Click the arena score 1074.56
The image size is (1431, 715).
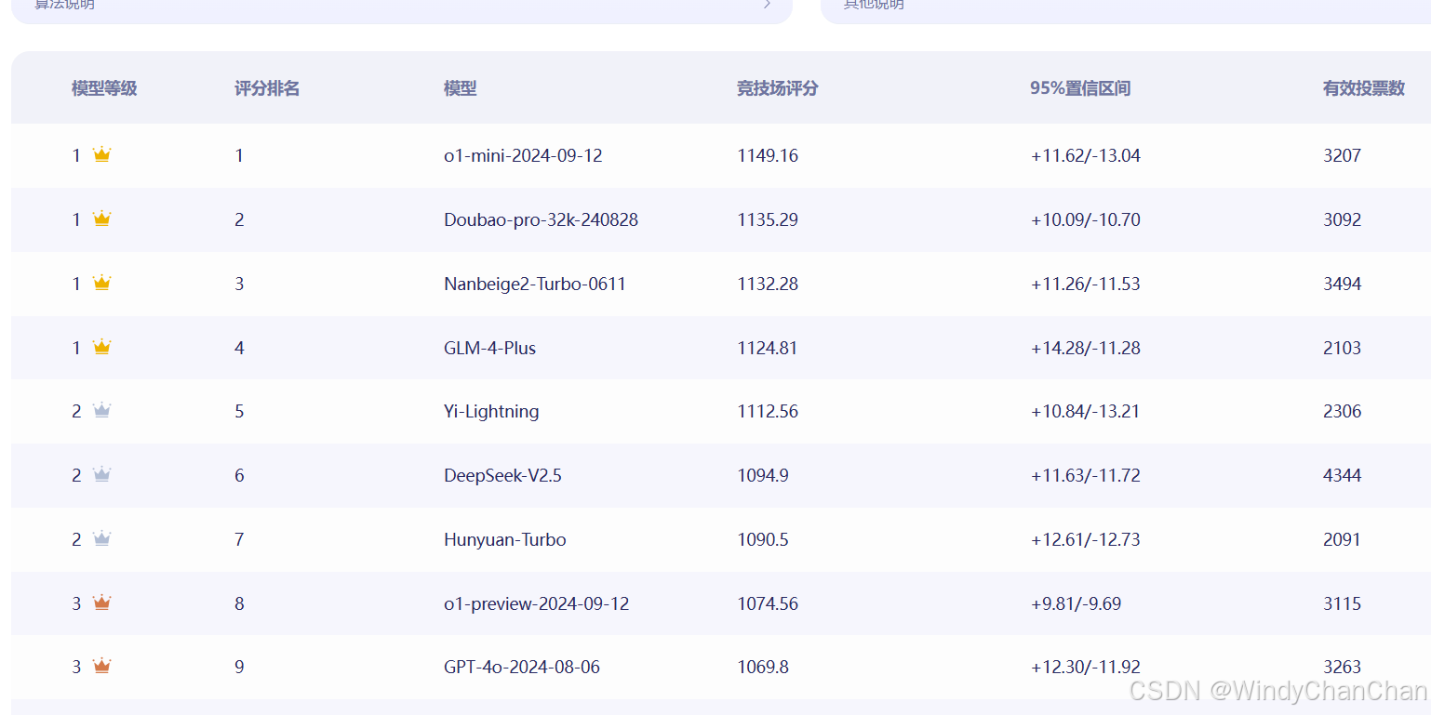(x=768, y=603)
